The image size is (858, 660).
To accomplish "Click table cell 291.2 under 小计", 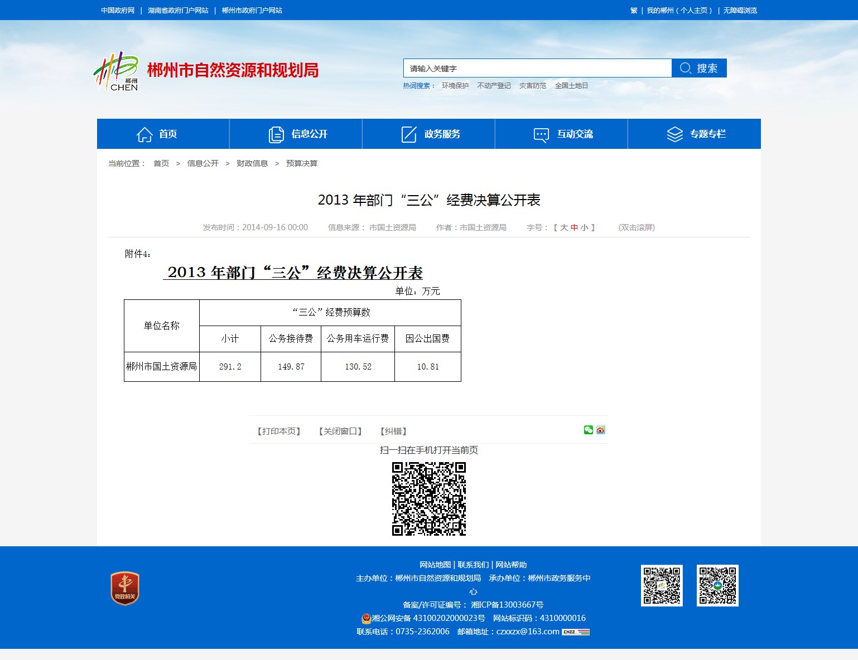I will click(230, 367).
